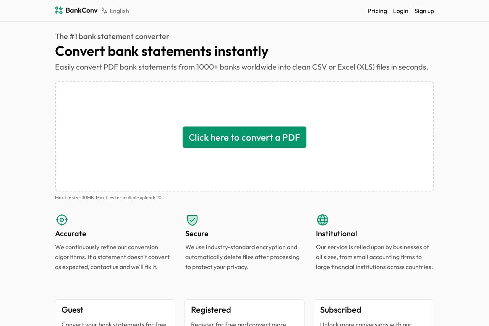Click the Institutional feature heading
489x326 pixels.
(336, 234)
